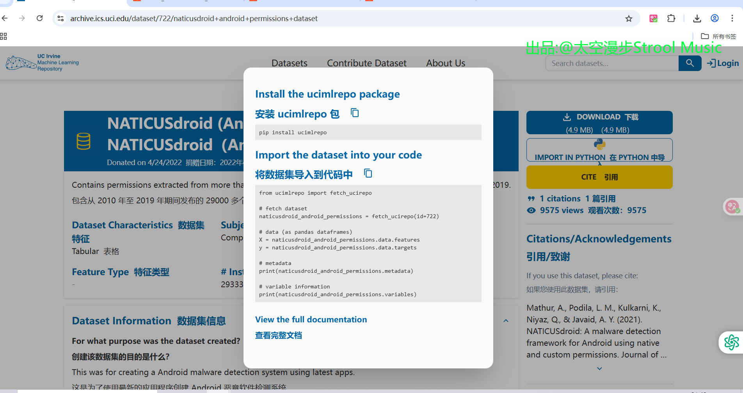Screen dimensions: 743x393
Task: Copy the pip install ucimlrepo command
Action: [x=355, y=113]
